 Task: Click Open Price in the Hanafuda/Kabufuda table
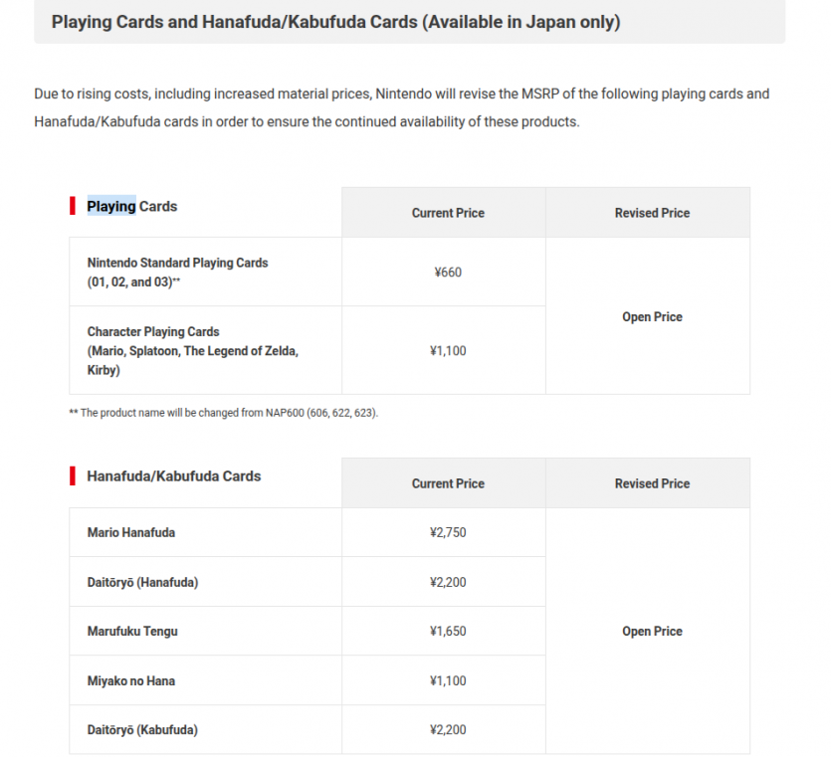coord(652,631)
